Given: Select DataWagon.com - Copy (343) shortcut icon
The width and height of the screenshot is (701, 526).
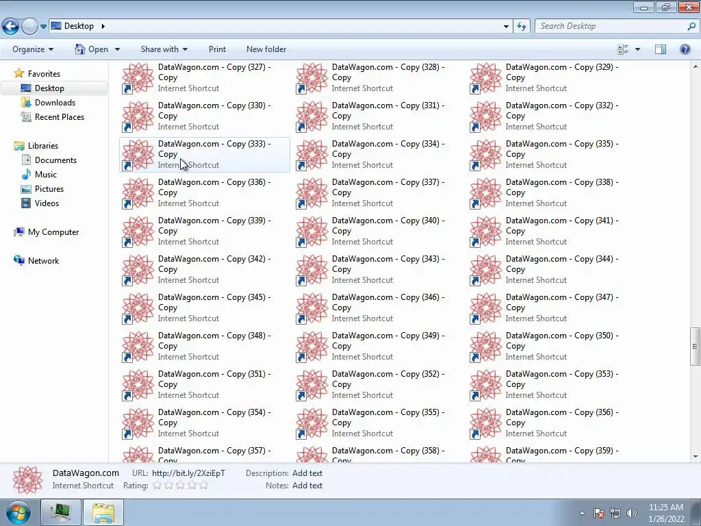Looking at the screenshot, I should click(312, 270).
